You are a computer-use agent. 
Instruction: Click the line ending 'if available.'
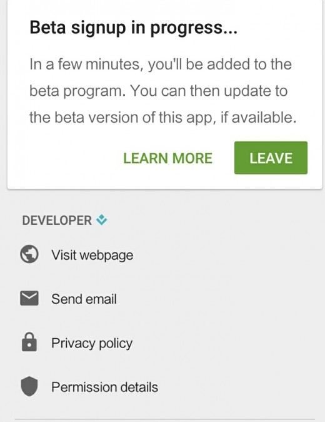pos(162,118)
